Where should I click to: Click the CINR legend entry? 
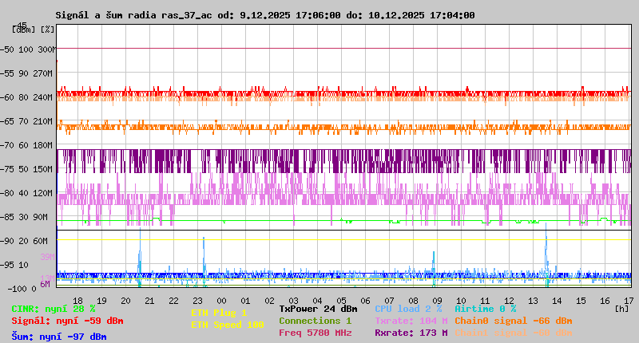click(53, 309)
